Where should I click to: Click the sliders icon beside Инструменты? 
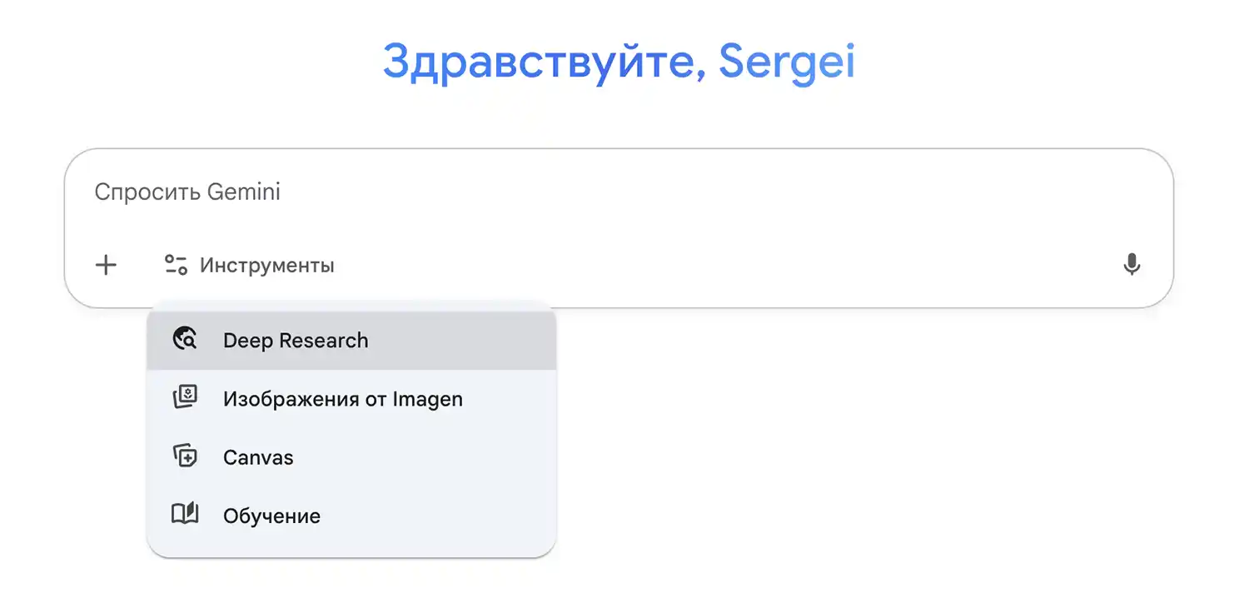click(x=176, y=266)
